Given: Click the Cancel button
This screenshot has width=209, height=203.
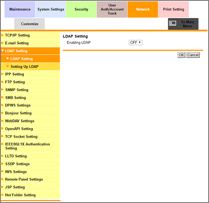Looking at the screenshot, I should [193, 55].
